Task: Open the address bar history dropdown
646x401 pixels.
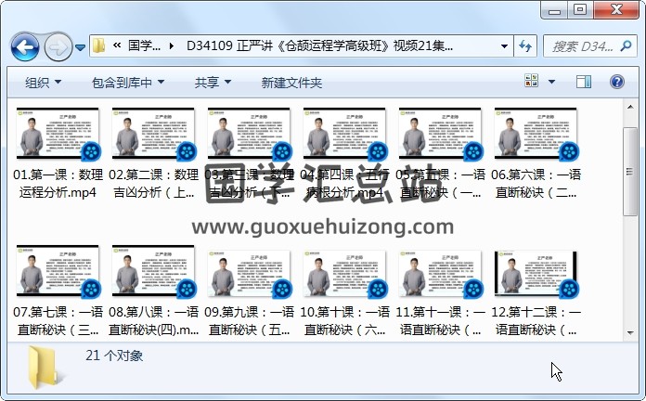Action: pyautogui.click(x=504, y=46)
